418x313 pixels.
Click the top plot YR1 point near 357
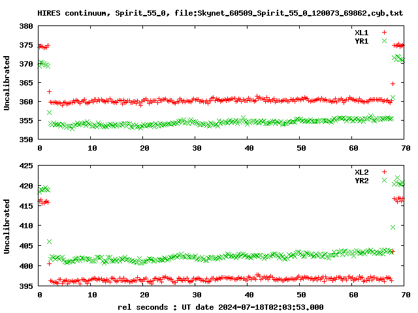[x=50, y=113]
